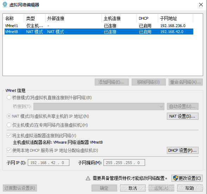Click the 添加网络 button
This screenshot has width=207, height=194.
112,82
